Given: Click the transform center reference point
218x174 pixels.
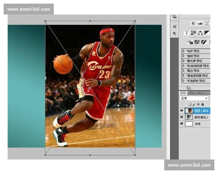Looking at the screenshot, I should click(x=90, y=88).
